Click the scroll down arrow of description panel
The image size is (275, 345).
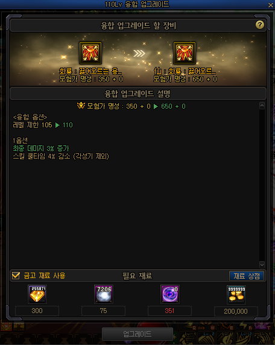262,265
